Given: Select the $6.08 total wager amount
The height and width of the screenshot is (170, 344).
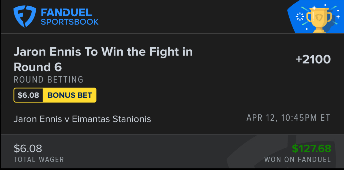Looking at the screenshot, I should click(x=28, y=148).
